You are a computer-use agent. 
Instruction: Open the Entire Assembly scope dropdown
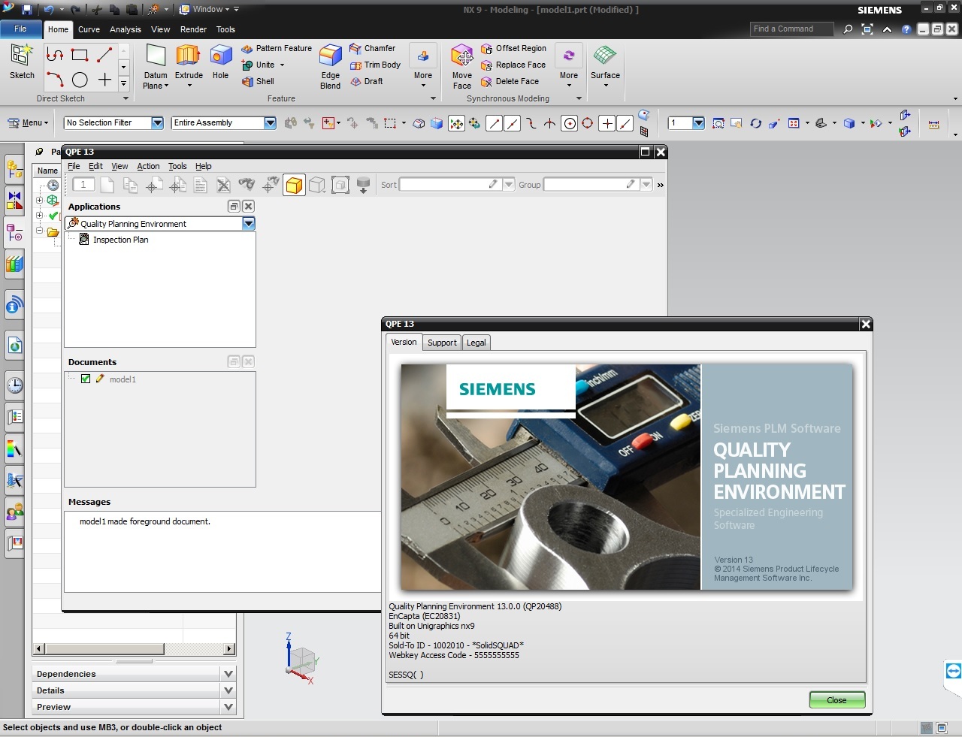click(270, 122)
